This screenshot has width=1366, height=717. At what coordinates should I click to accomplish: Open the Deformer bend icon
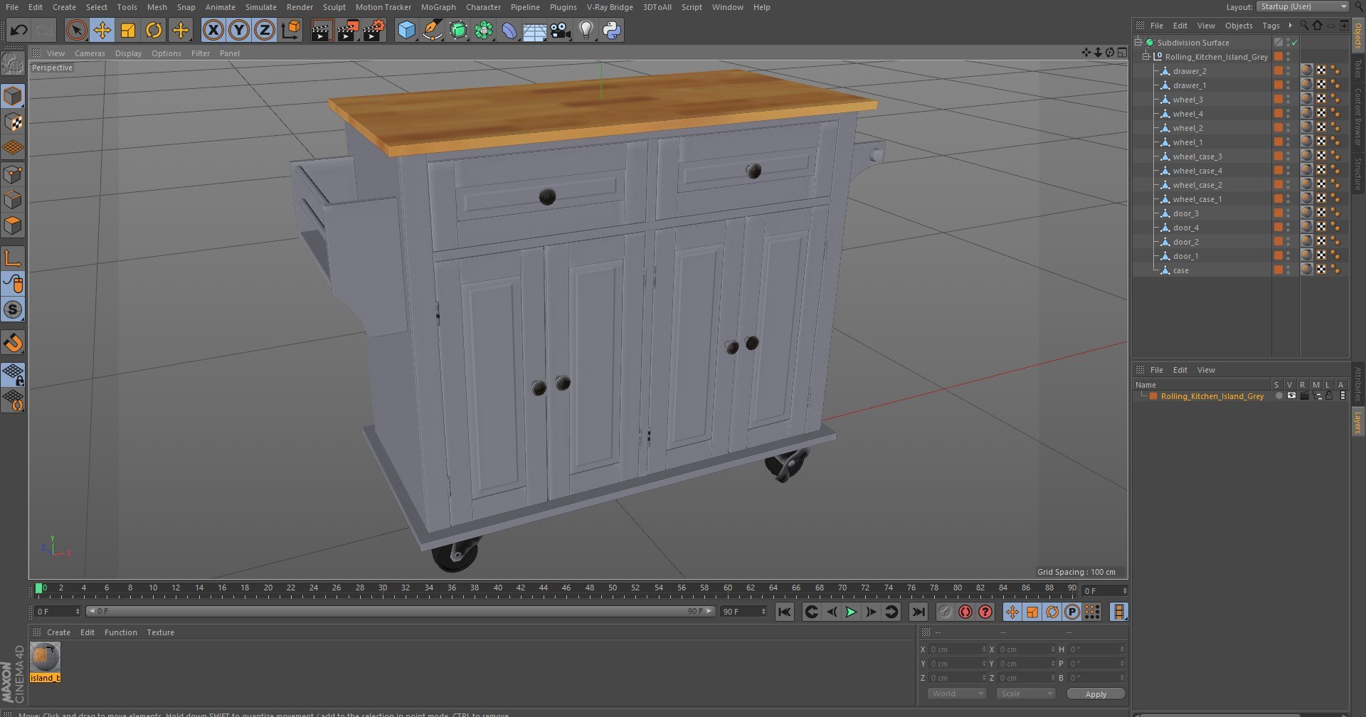(x=509, y=30)
